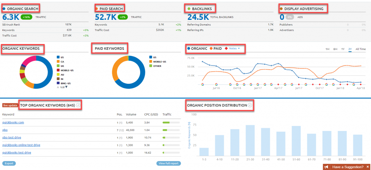Click the first Google update marker on the chart
Screen dimensions: 371x170
pyautogui.click(x=202, y=84)
